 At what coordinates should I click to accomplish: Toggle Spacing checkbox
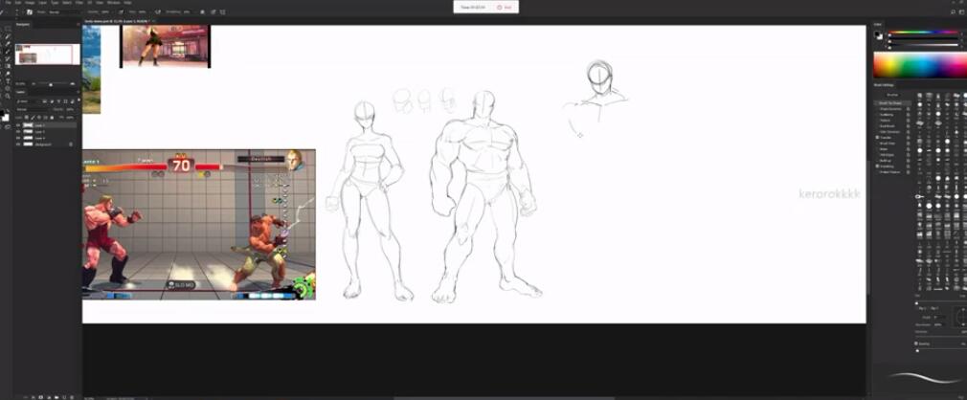(916, 344)
